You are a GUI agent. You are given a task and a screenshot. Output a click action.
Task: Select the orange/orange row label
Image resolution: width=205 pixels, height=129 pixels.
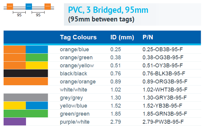(78, 82)
